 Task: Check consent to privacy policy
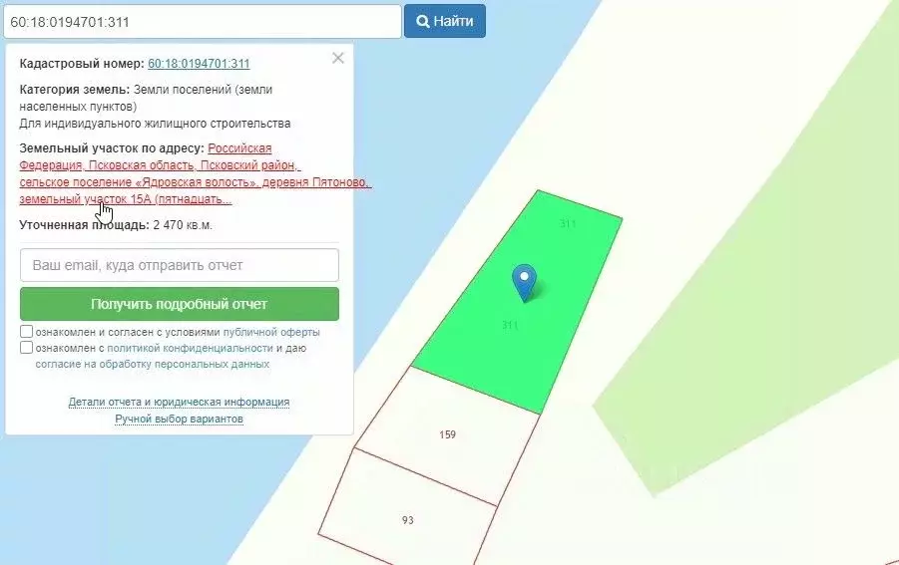pyautogui.click(x=26, y=348)
